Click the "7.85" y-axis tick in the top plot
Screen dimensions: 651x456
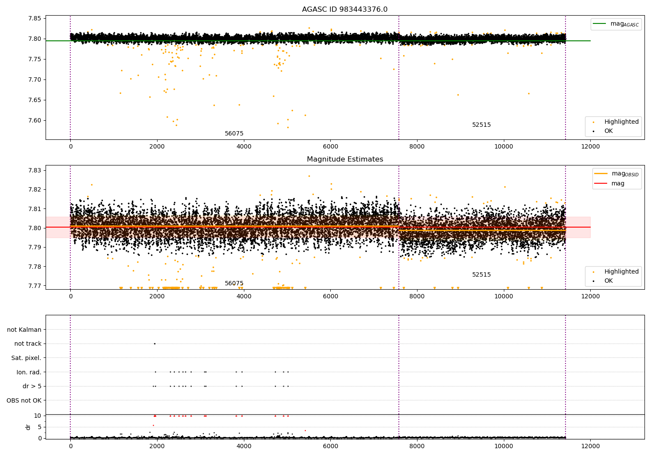(35, 19)
